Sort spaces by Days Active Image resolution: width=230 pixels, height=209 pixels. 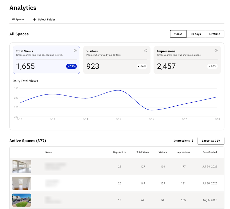point(120,152)
